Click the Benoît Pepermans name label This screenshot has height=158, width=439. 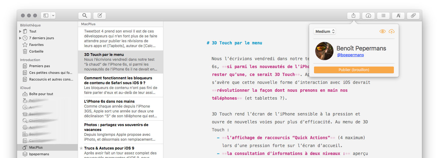pos(361,48)
